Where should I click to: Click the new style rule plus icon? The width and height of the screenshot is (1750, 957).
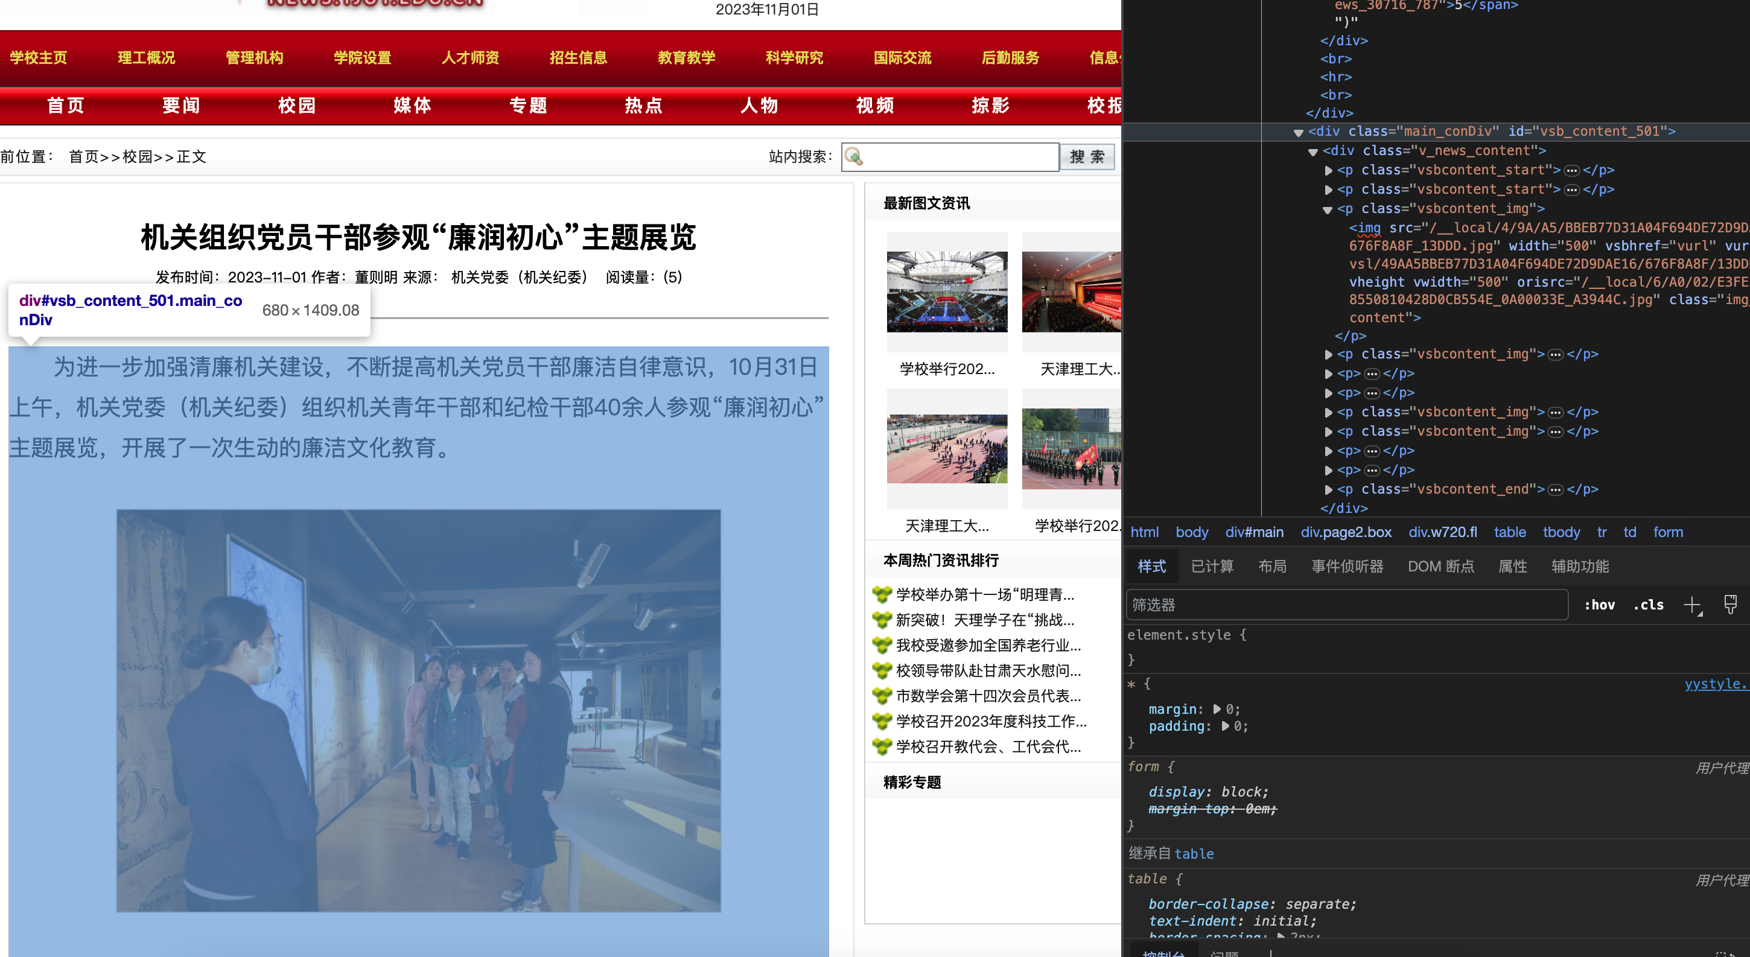[x=1691, y=605]
